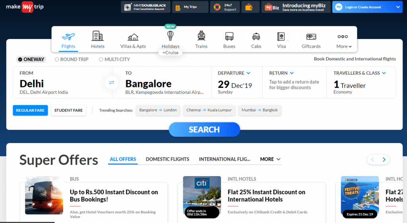Select the ROUND TRIP option
Viewport: 407px width, 223px height.
(x=72, y=60)
